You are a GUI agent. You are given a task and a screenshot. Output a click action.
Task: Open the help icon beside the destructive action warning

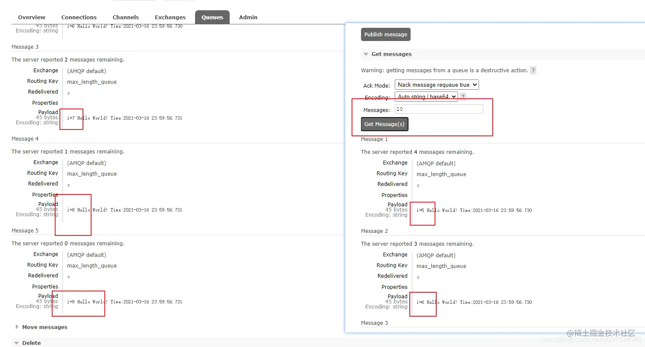click(x=533, y=71)
